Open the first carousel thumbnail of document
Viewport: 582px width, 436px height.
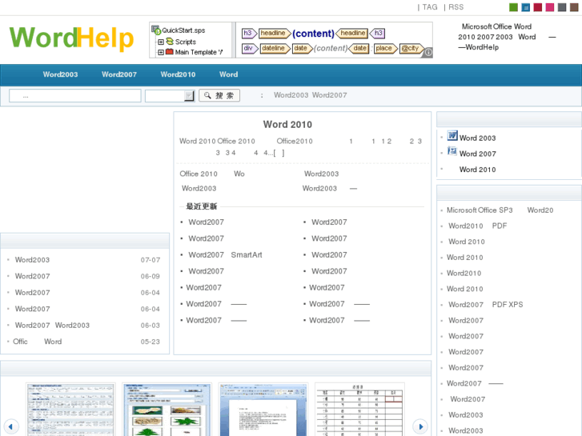pos(70,410)
